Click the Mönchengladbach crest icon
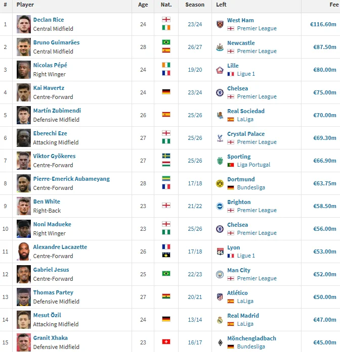This screenshot has height=352, width=340. tap(221, 342)
